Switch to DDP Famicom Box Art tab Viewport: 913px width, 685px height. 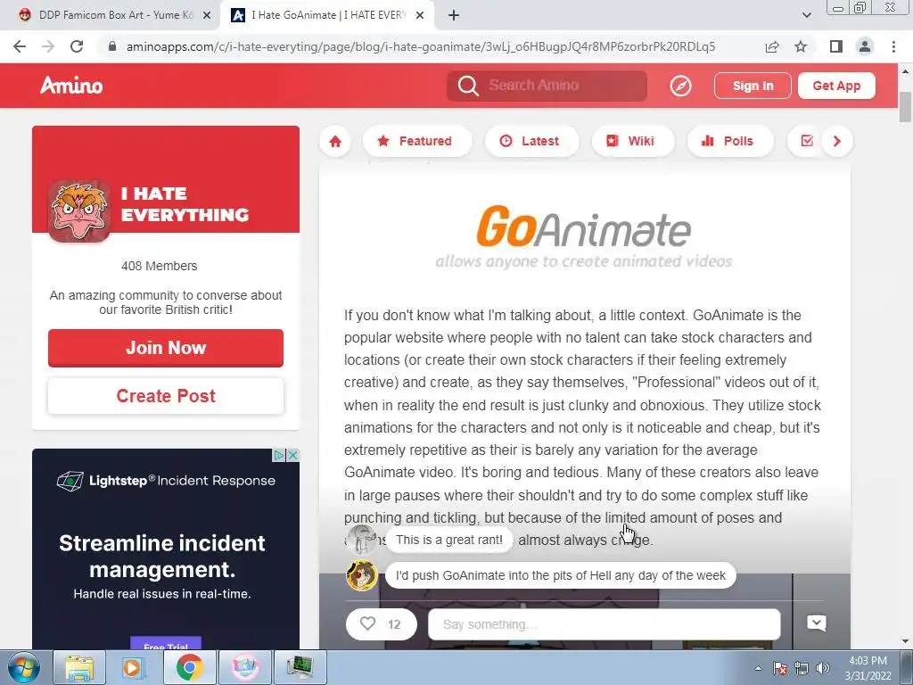[x=114, y=15]
